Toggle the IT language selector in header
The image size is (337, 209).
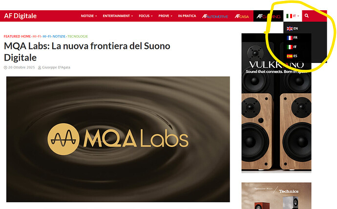[293, 16]
